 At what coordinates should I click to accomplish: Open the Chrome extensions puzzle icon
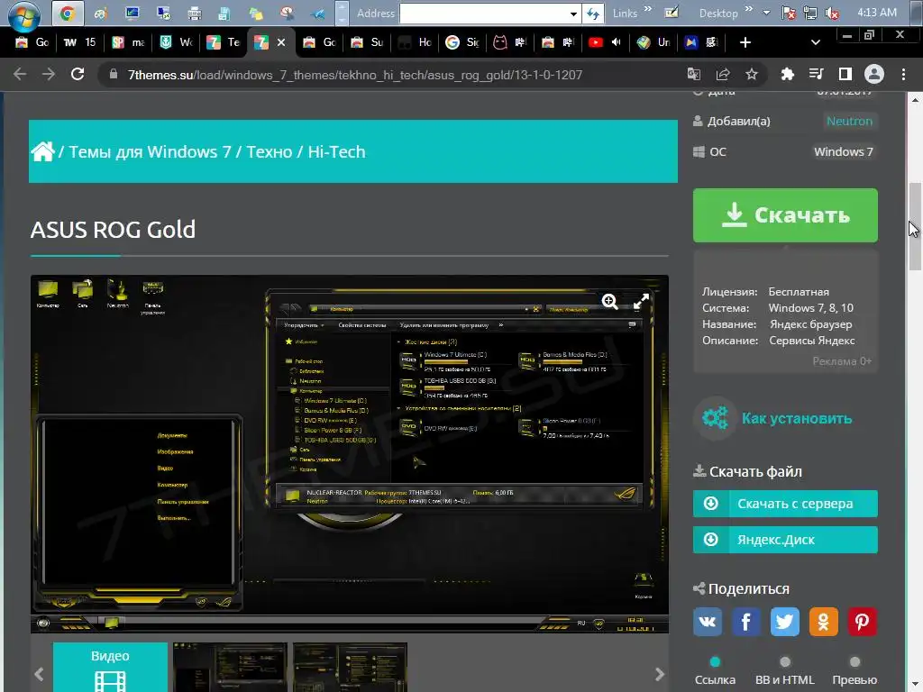click(787, 74)
